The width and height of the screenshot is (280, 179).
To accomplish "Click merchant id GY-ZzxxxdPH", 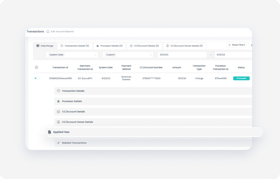I will click(85, 78).
